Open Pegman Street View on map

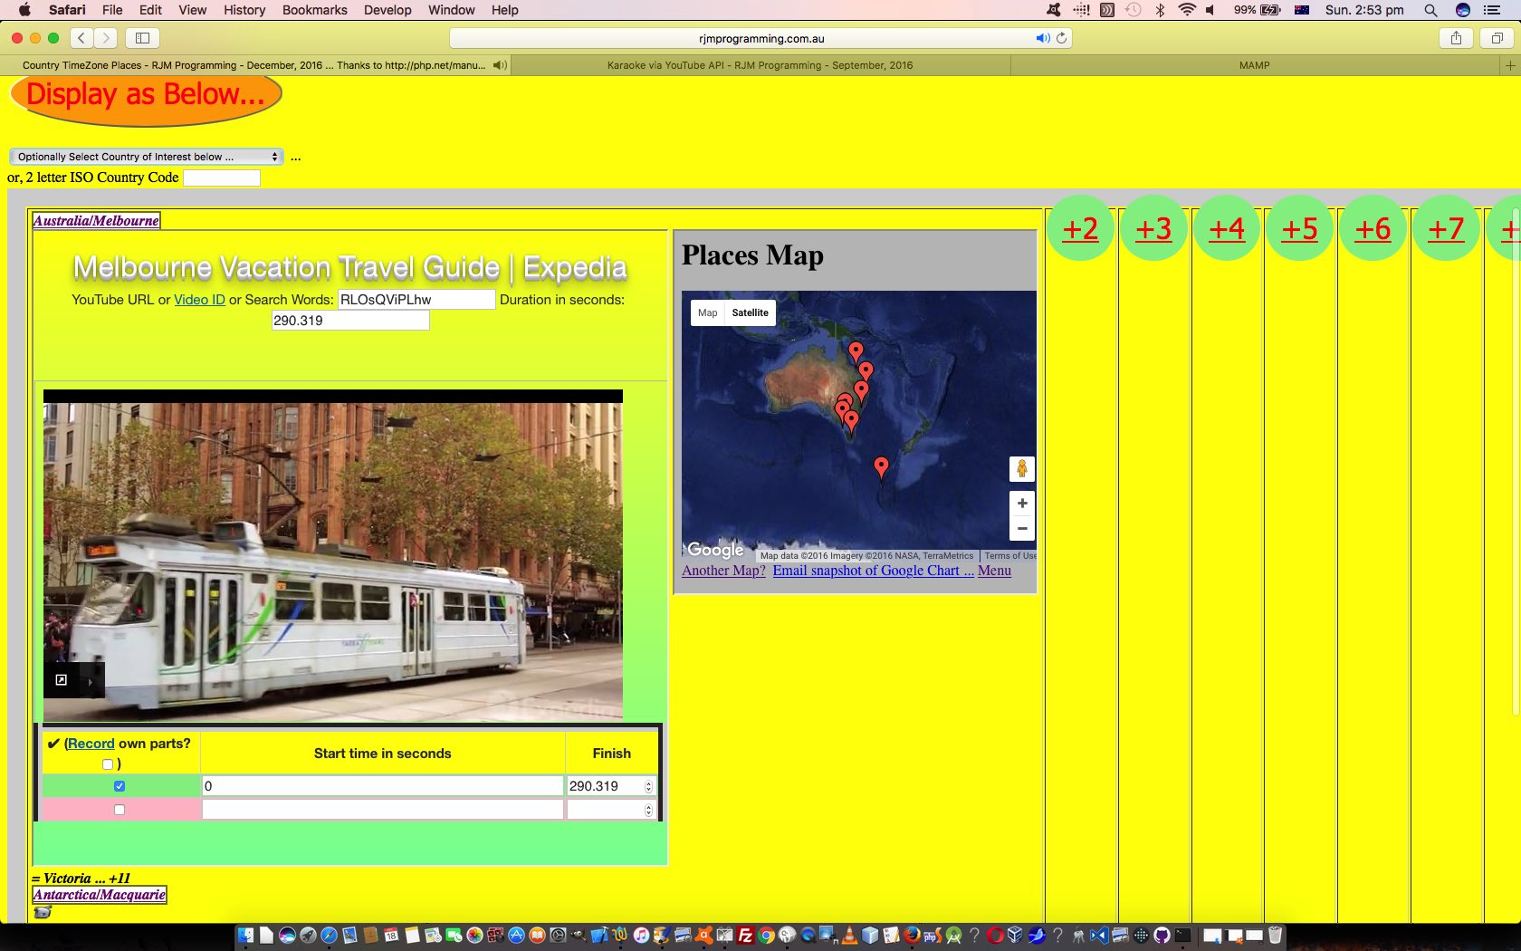(1022, 469)
